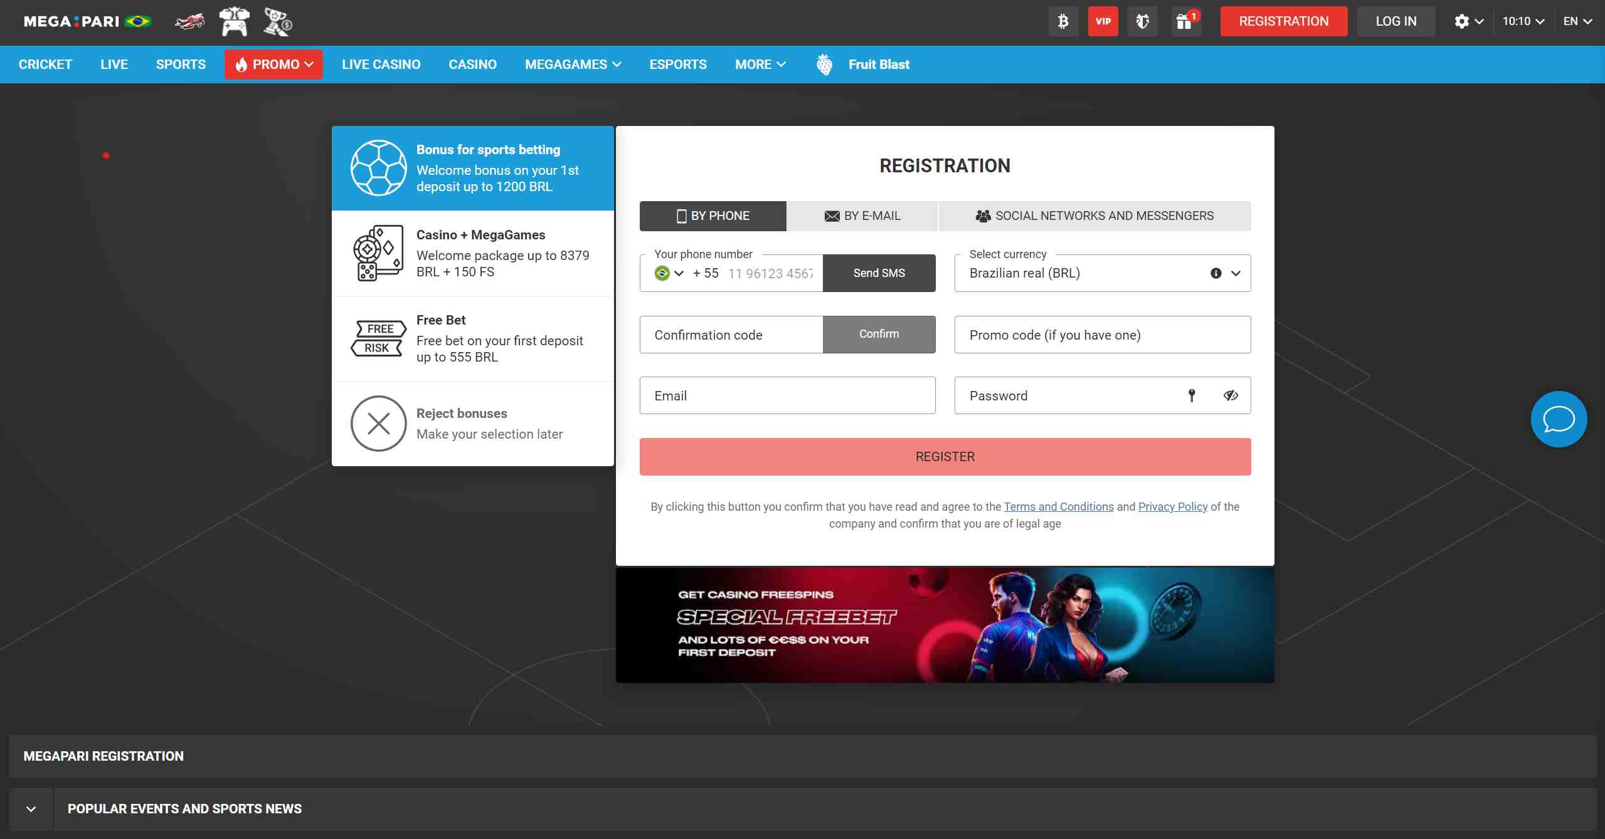Click the red REGISTRATION button in header
This screenshot has width=1605, height=839.
coord(1283,21)
